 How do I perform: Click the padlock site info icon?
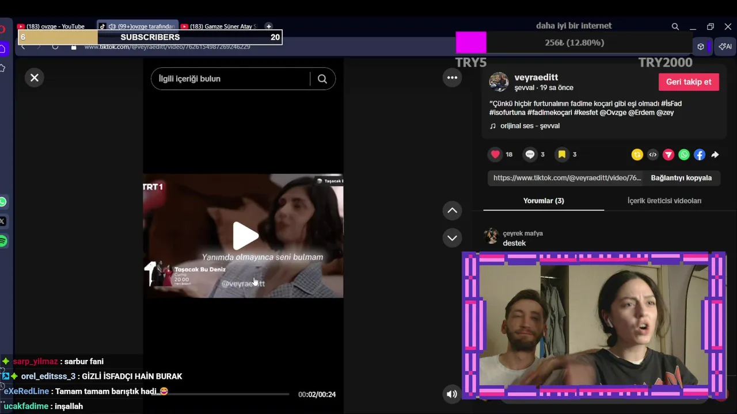pos(74,47)
